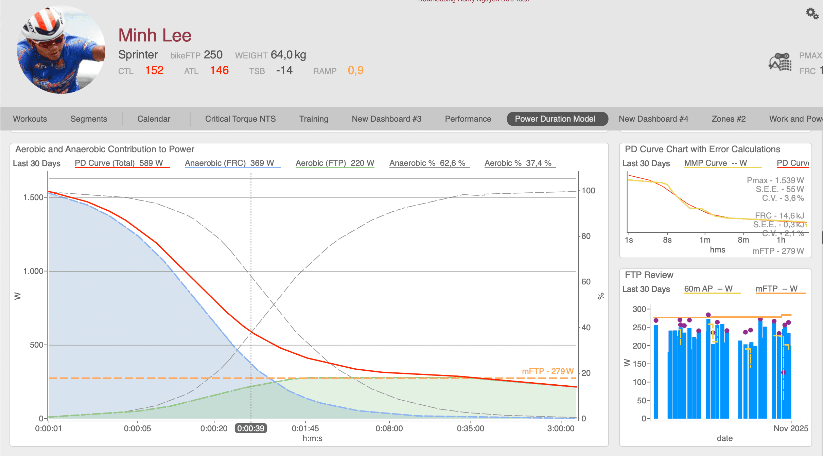The width and height of the screenshot is (823, 456).
Task: Open Last 30 Days selector on contribution chart
Action: pyautogui.click(x=37, y=163)
